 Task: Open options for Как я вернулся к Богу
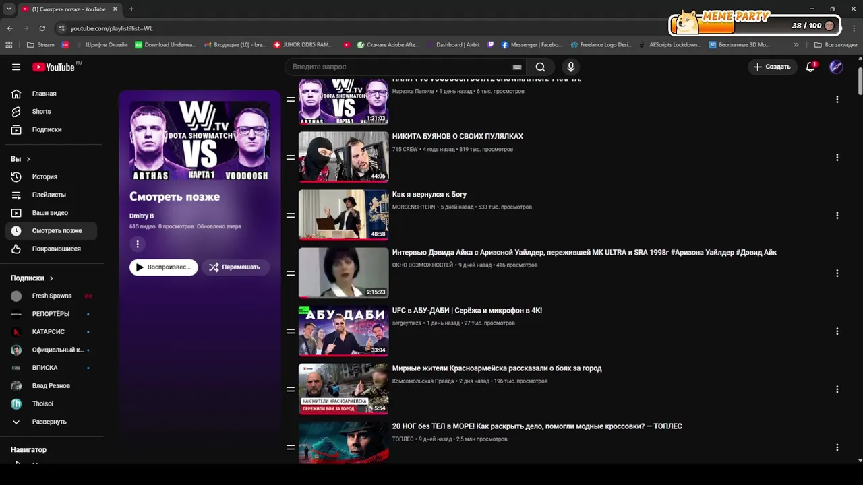(x=837, y=216)
